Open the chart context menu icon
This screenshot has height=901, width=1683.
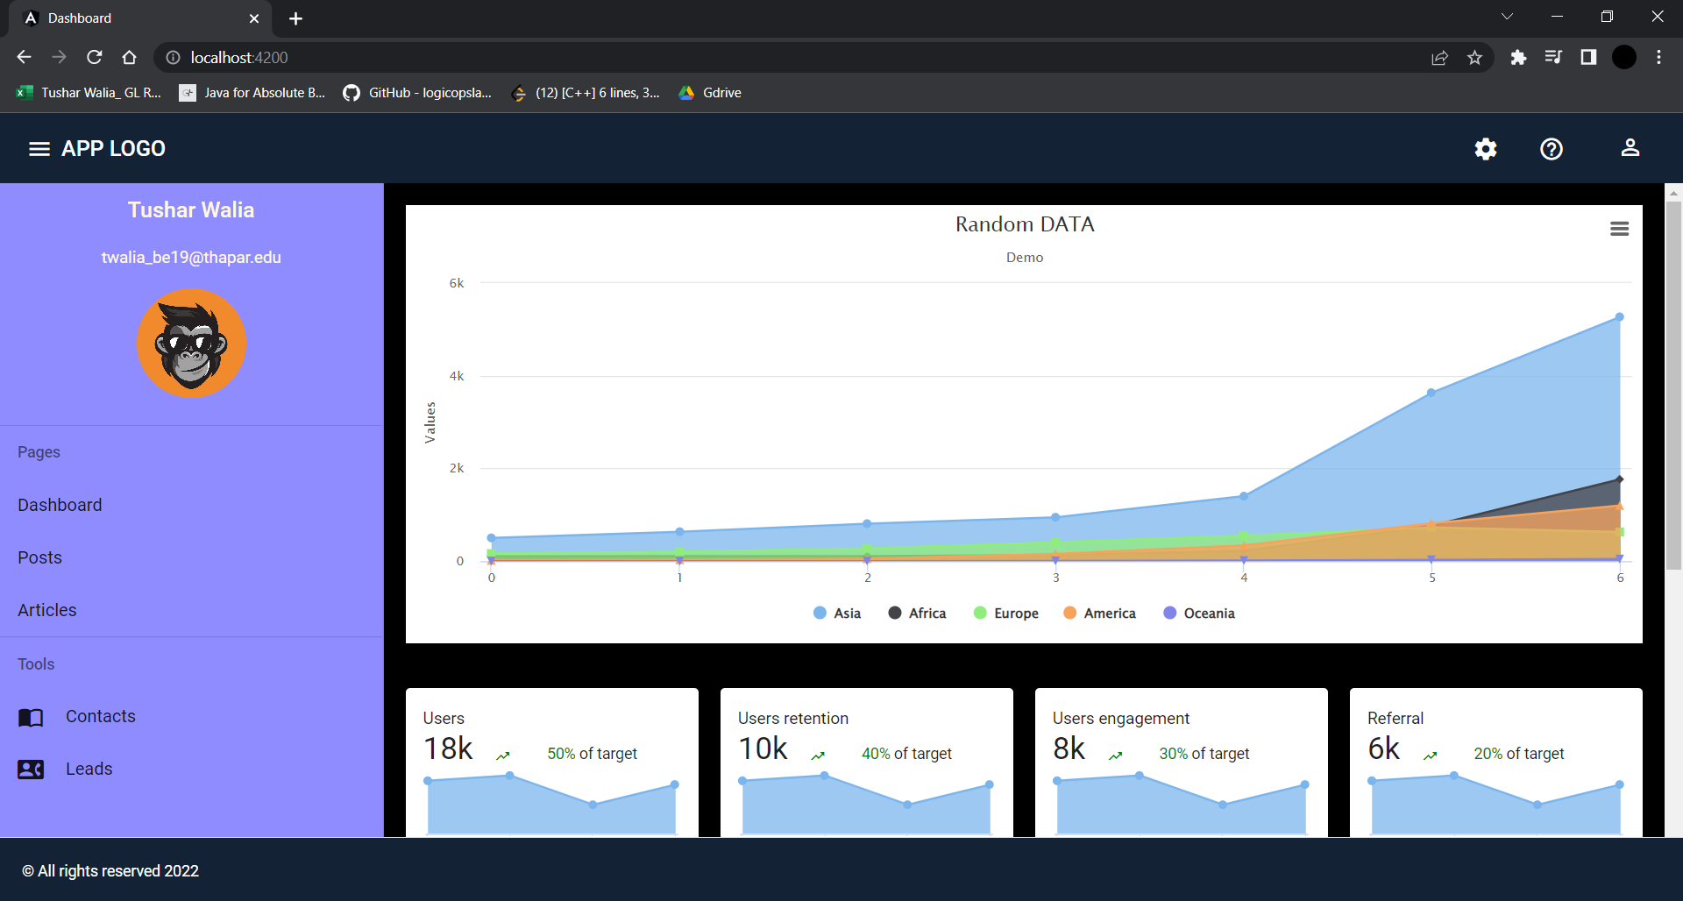pos(1620,229)
